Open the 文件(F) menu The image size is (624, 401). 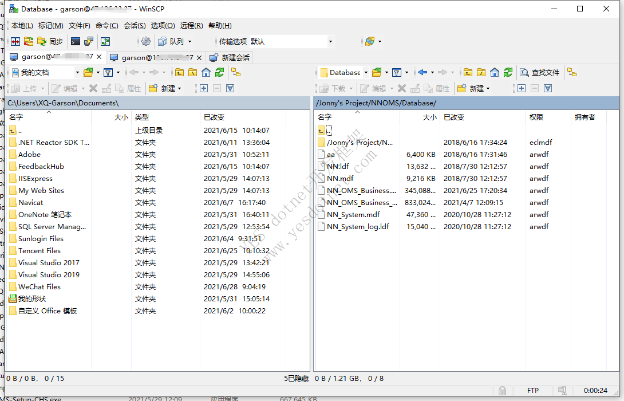[79, 25]
